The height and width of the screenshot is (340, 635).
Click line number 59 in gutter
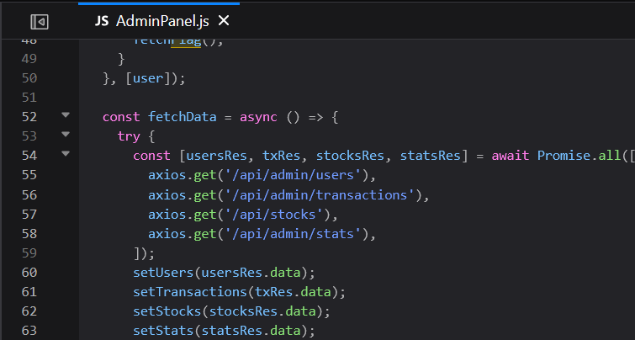point(29,252)
